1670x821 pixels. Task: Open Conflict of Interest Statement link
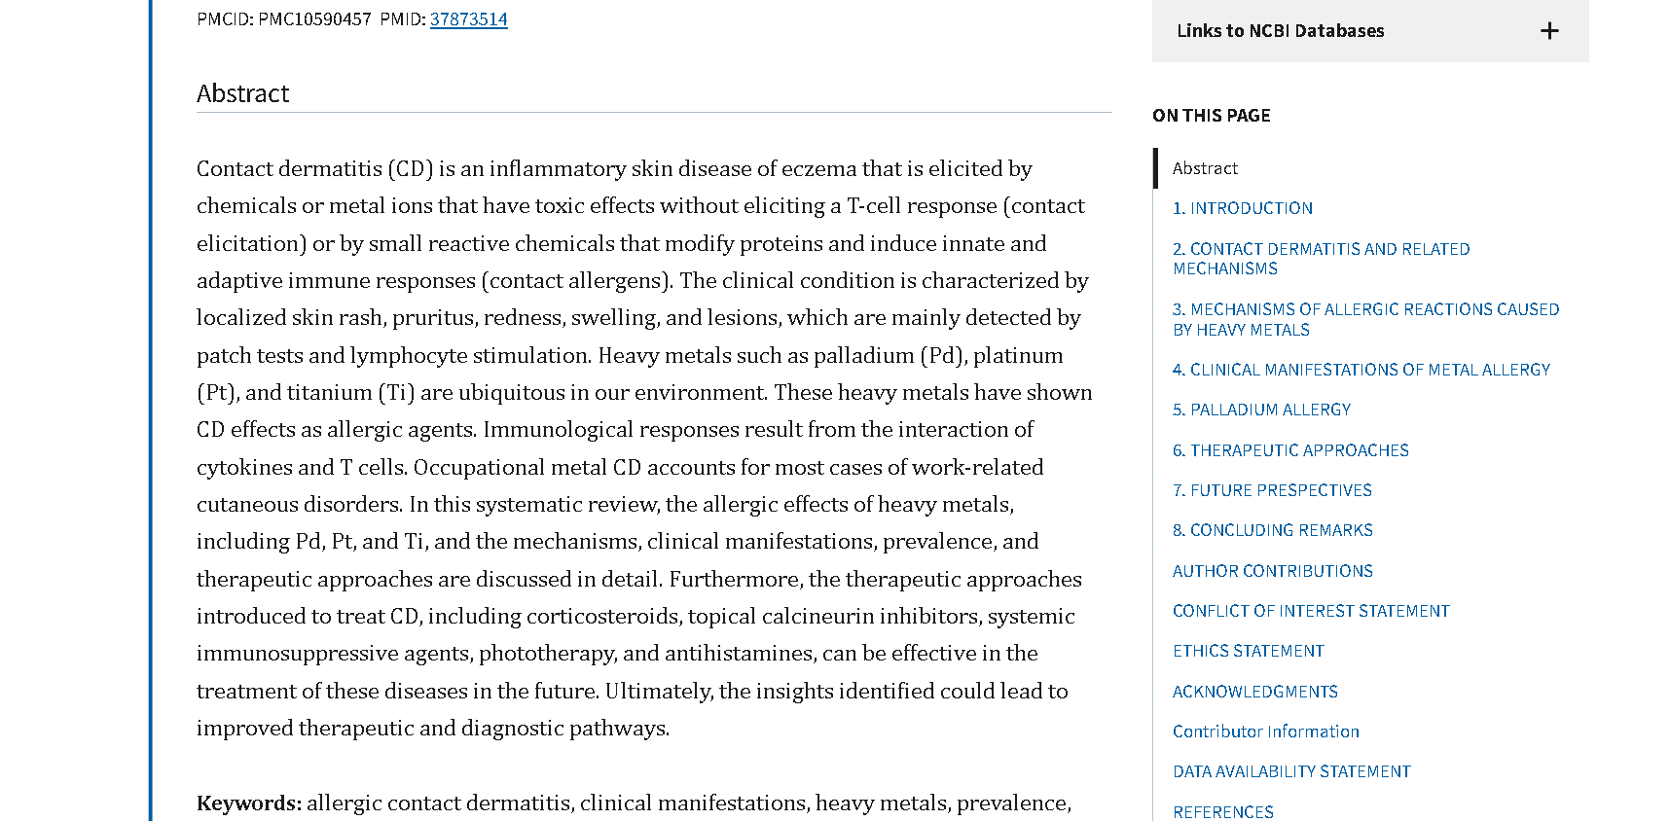pyautogui.click(x=1310, y=611)
